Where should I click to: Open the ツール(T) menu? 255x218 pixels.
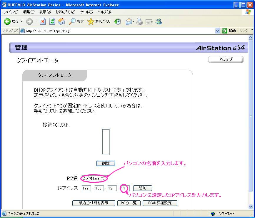click(86, 12)
